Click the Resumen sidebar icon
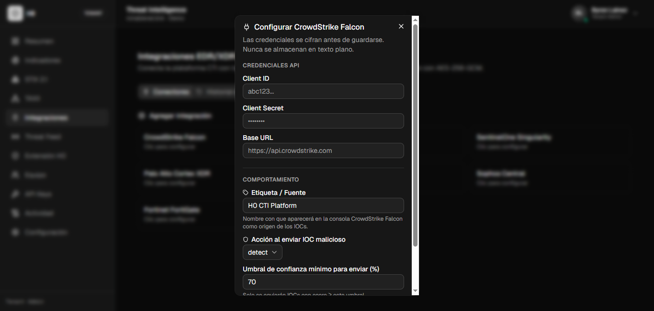This screenshot has width=654, height=311. tap(15, 41)
